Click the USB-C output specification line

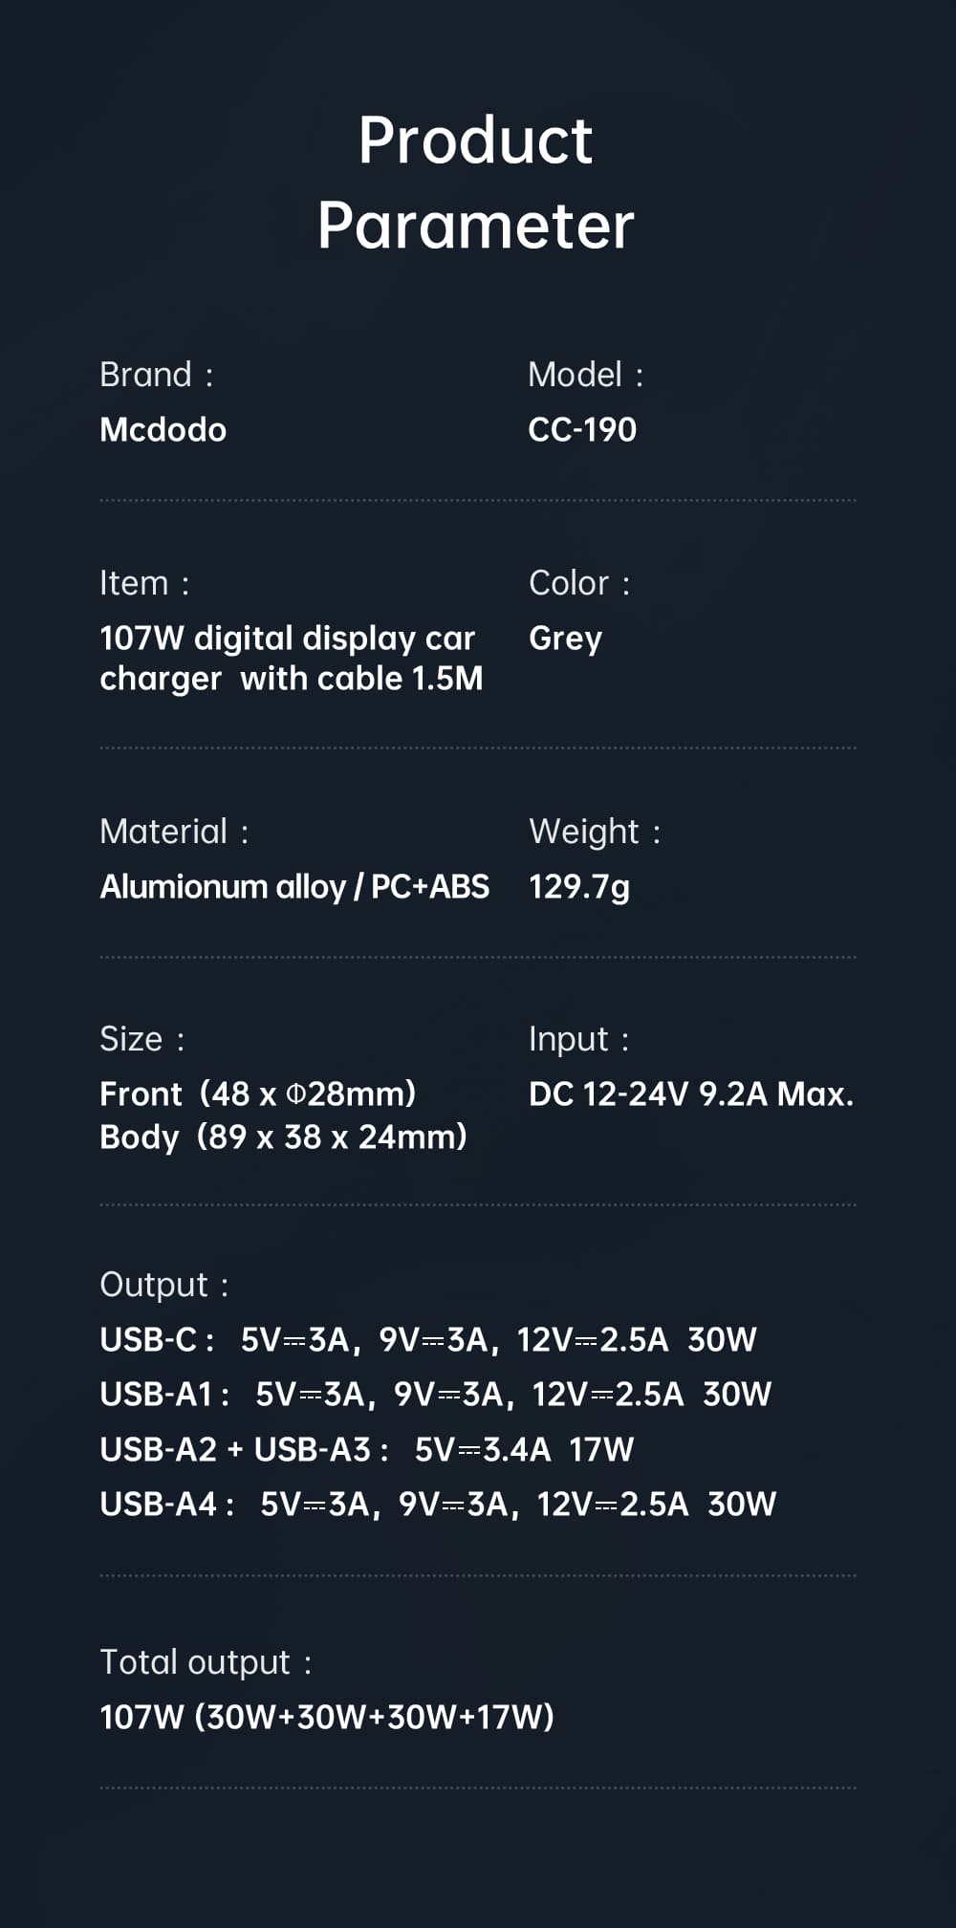pyautogui.click(x=427, y=1340)
